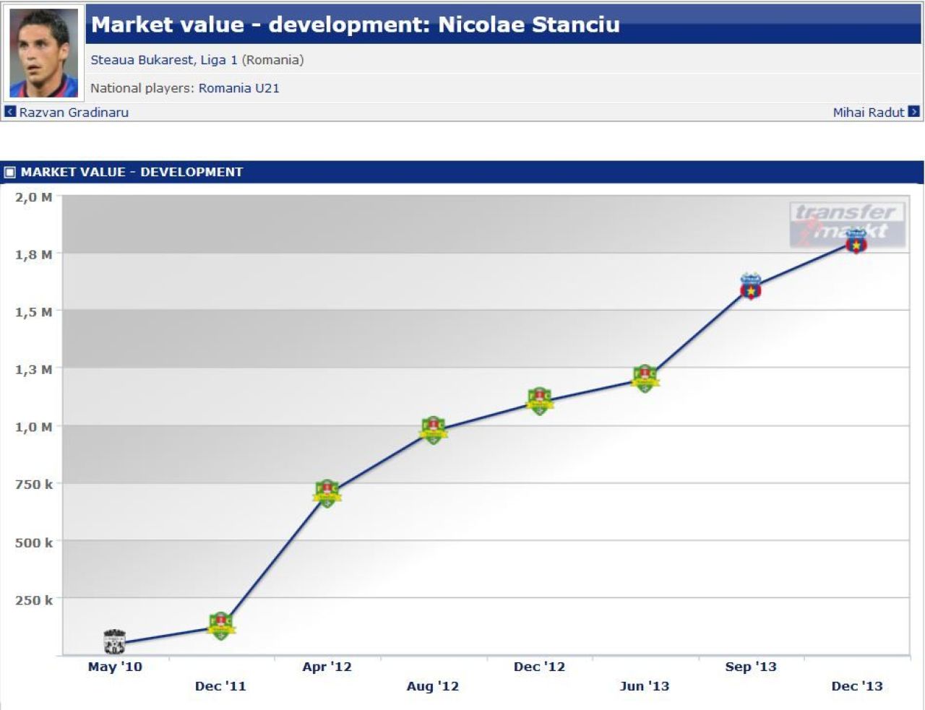Image resolution: width=925 pixels, height=710 pixels.
Task: Click the Jun '13 club crest marker
Action: click(645, 378)
